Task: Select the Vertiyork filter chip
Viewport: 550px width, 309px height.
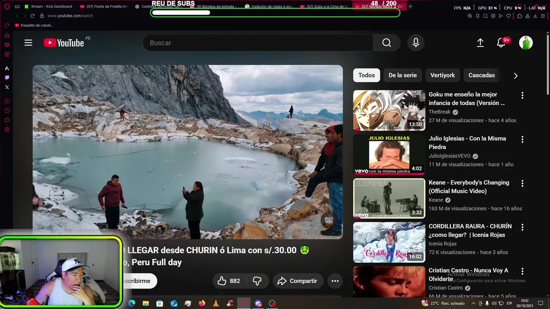Action: click(x=443, y=75)
